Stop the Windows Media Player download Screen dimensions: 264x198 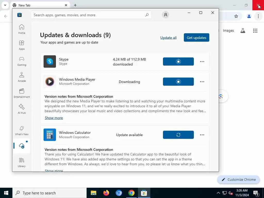click(178, 82)
